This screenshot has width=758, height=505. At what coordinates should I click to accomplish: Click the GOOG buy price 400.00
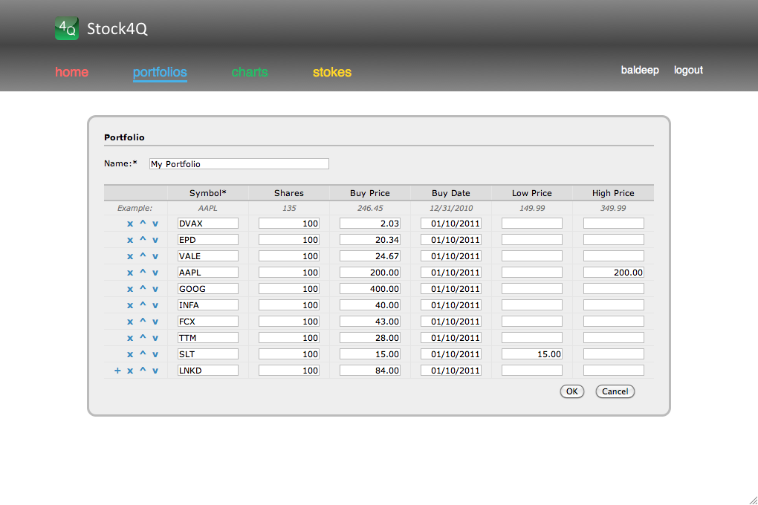pyautogui.click(x=370, y=289)
